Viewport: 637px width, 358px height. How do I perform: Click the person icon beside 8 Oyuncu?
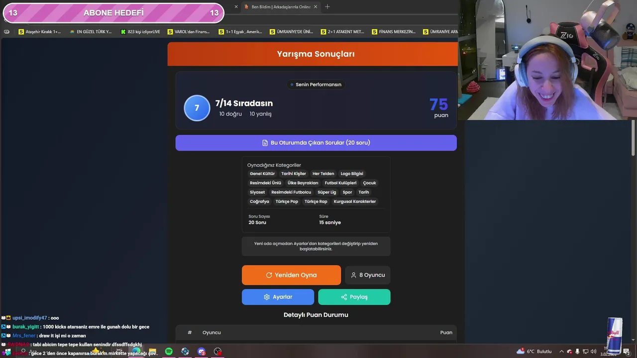354,275
